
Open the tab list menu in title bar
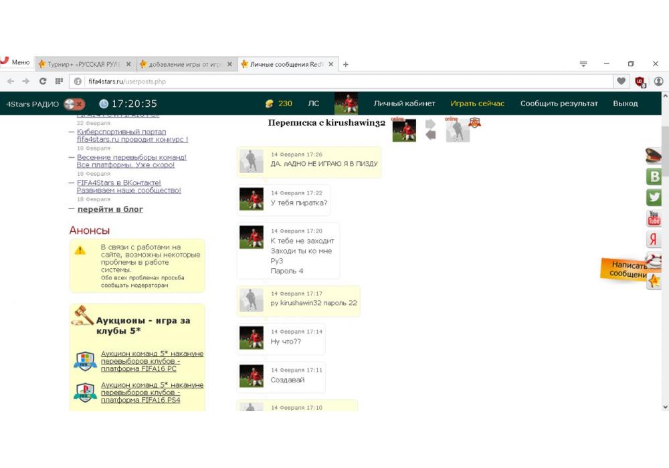[x=583, y=64]
